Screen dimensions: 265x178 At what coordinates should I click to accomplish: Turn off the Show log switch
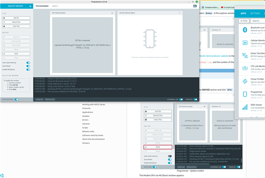click(195, 99)
